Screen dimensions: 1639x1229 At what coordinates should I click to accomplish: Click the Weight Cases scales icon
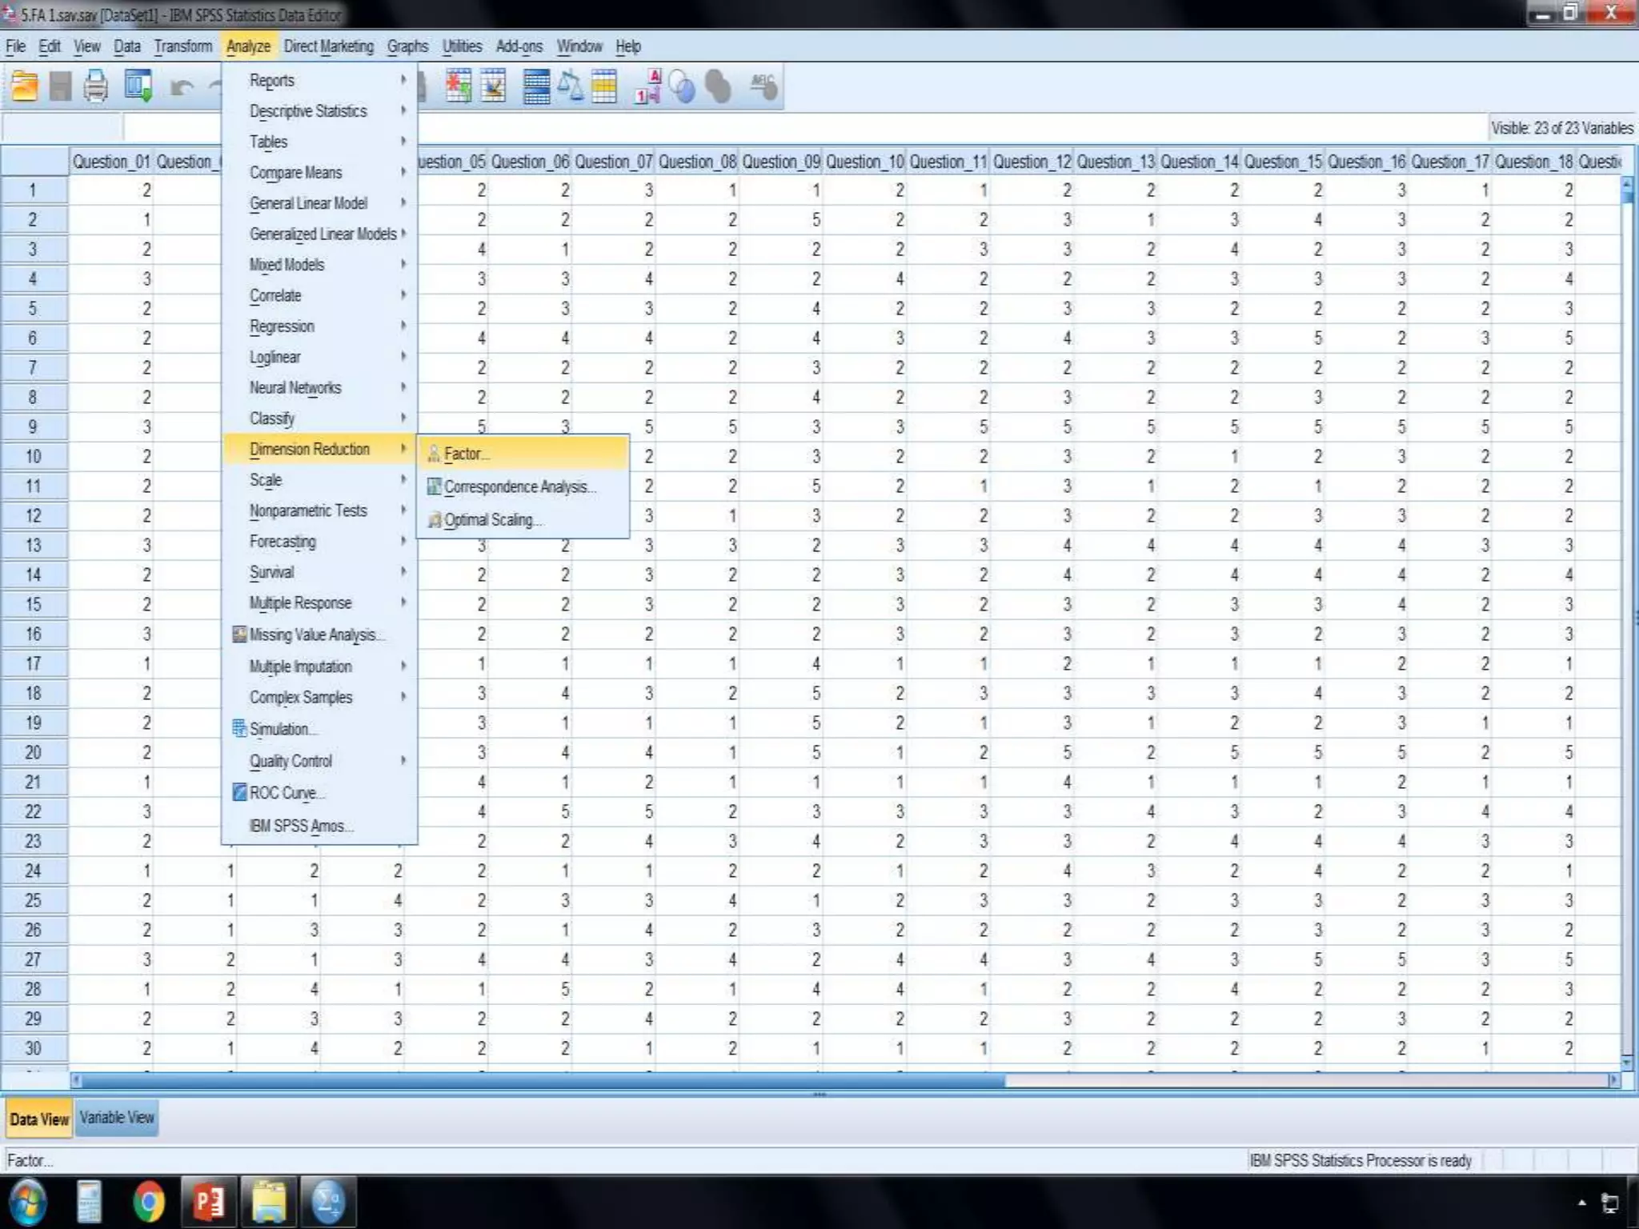pyautogui.click(x=571, y=86)
